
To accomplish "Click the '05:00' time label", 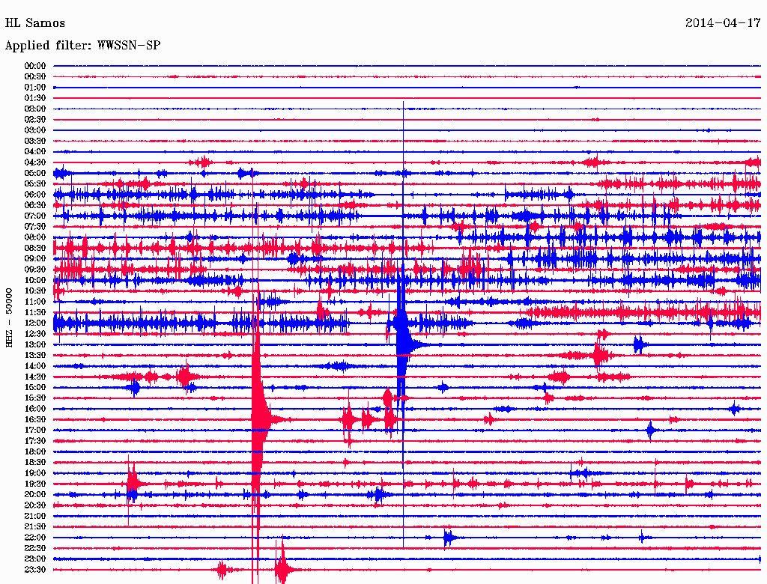I will tap(35, 173).
